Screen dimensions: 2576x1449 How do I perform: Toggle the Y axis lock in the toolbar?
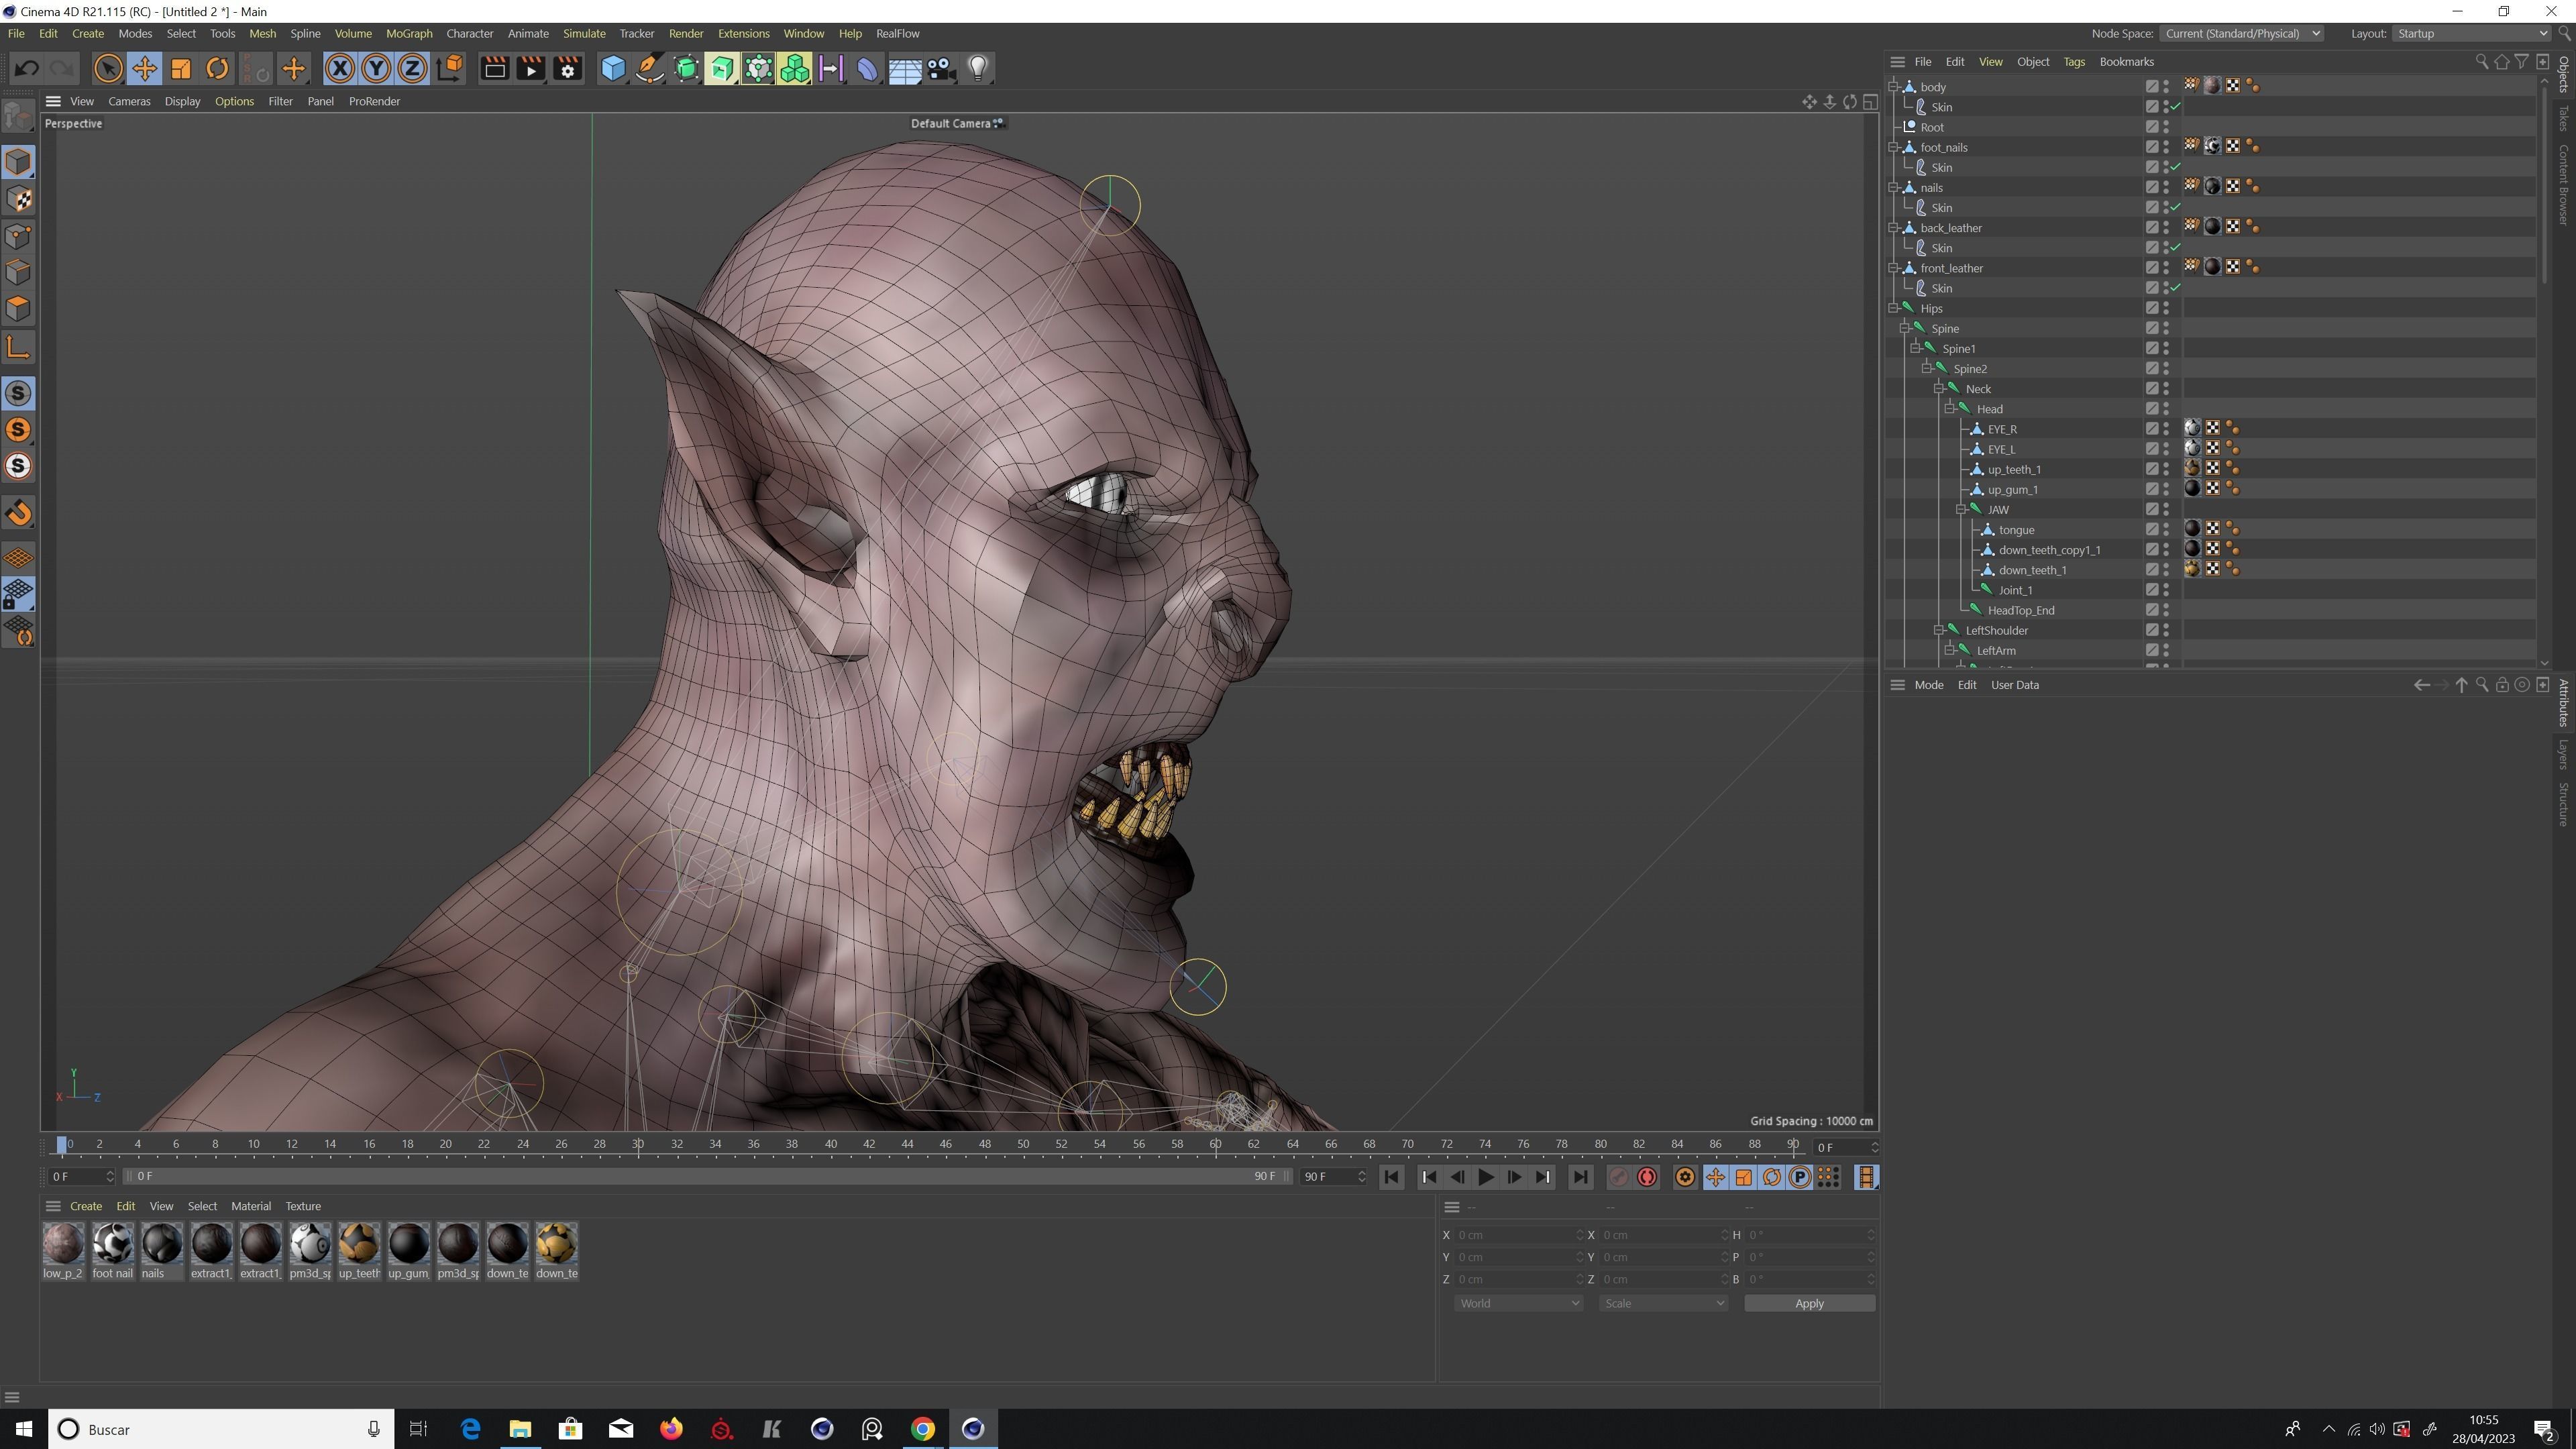(x=376, y=68)
